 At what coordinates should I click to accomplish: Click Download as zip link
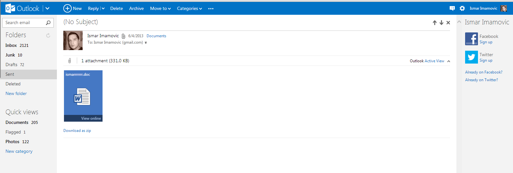coord(77,131)
